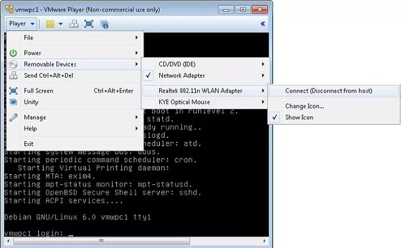Select Removable Devices menu entry
The image size is (401, 248).
point(75,64)
